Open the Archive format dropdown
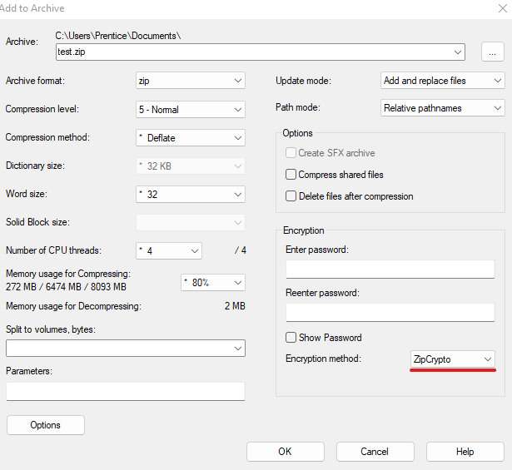 191,81
